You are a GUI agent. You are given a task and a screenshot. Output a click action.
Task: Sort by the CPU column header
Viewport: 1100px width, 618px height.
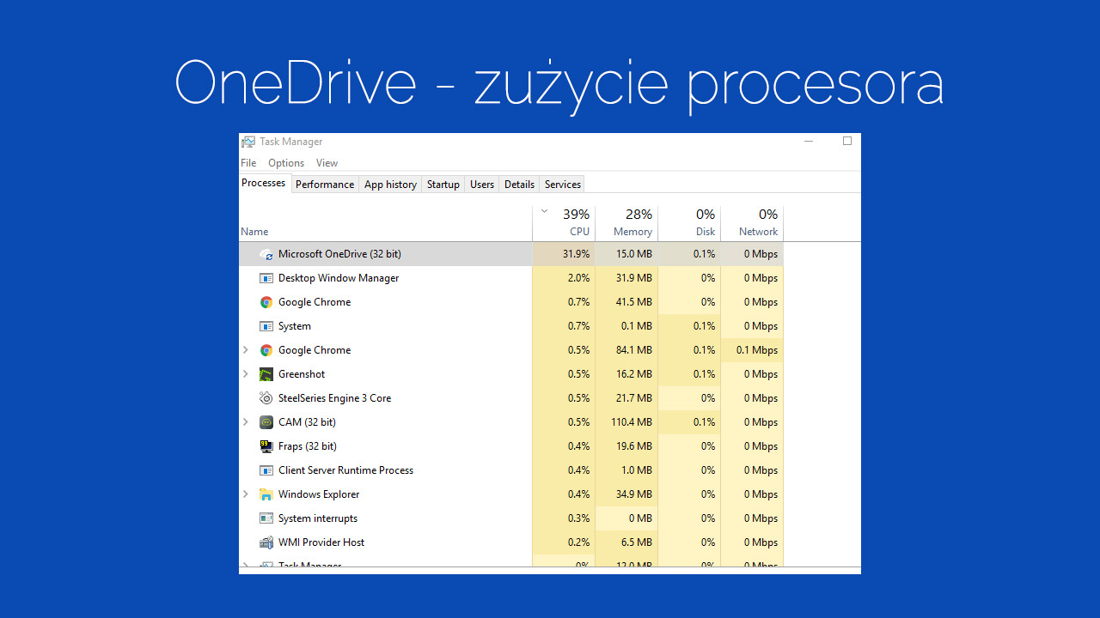click(564, 223)
